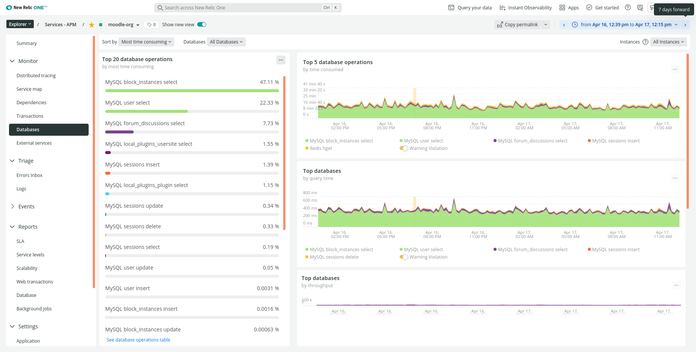The width and height of the screenshot is (696, 352).
Task: Open the Explorer dropdown
Action: pyautogui.click(x=20, y=24)
